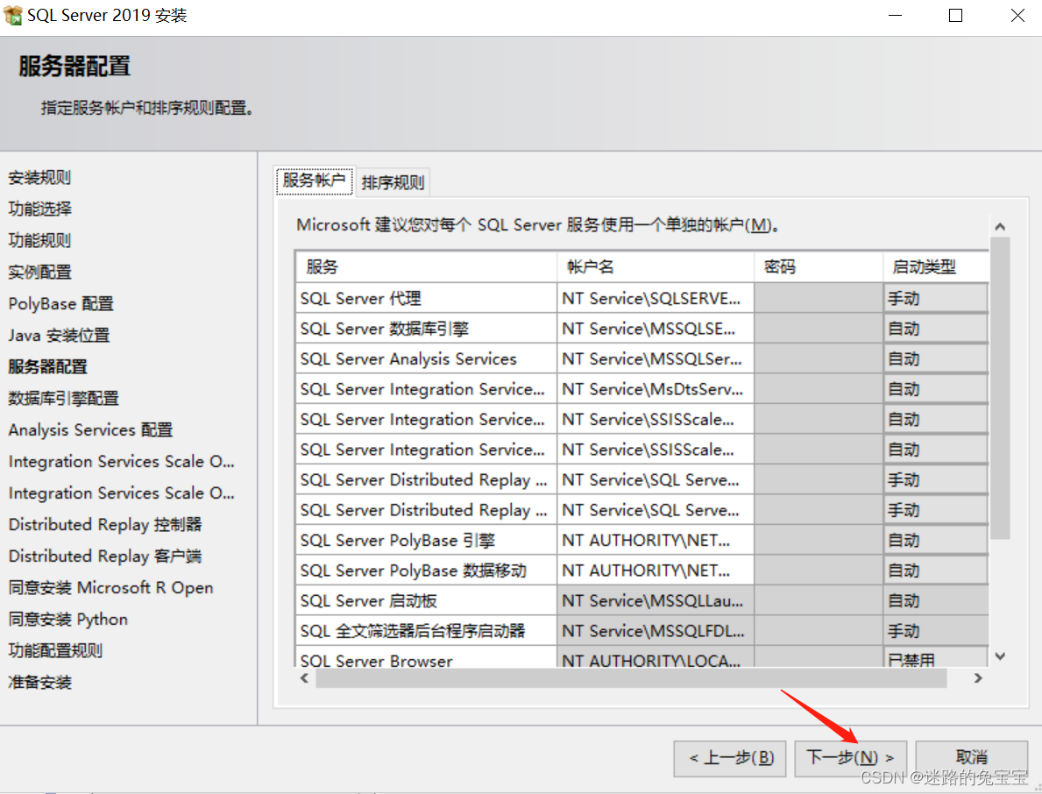
Task: Click the SQL Server 代理 service cell
Action: point(426,298)
